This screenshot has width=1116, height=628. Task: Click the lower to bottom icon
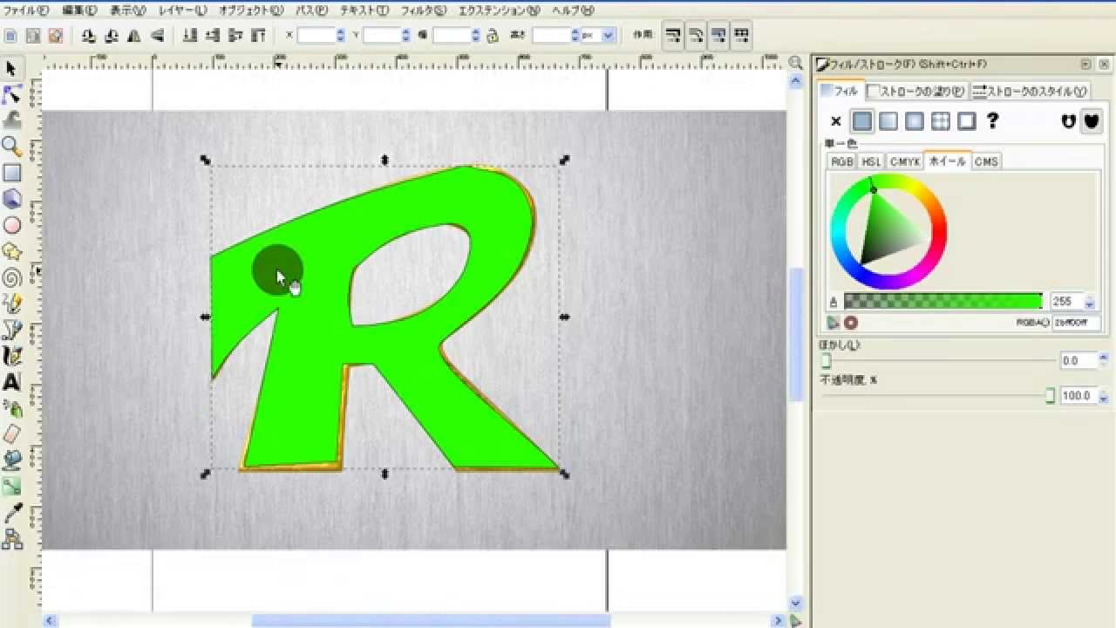coord(190,36)
